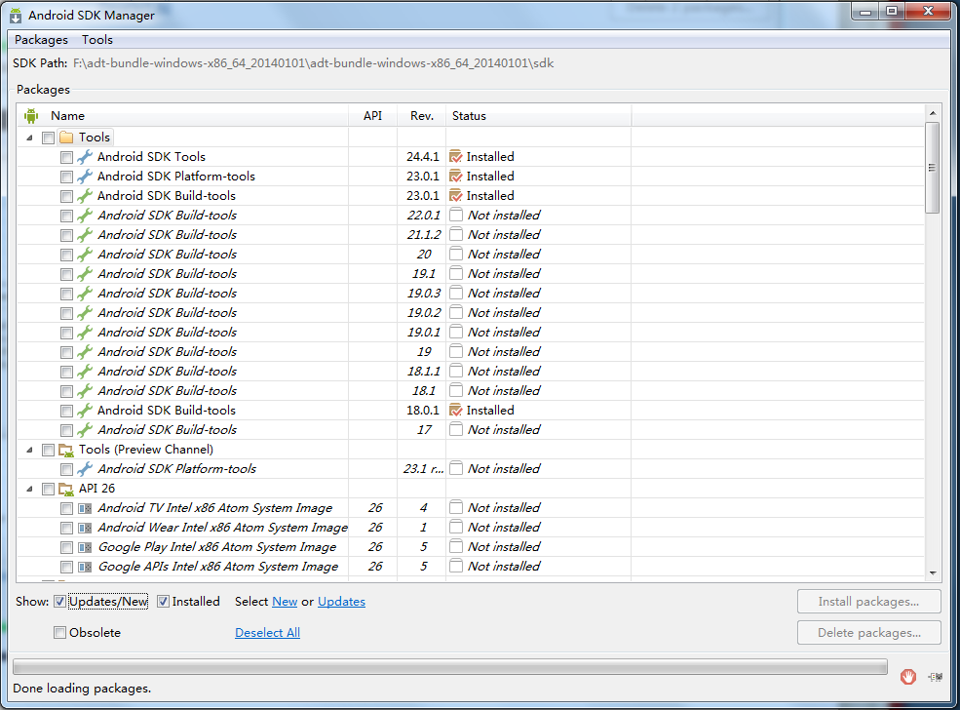
Task: Click the red stop hand icon
Action: click(x=908, y=676)
